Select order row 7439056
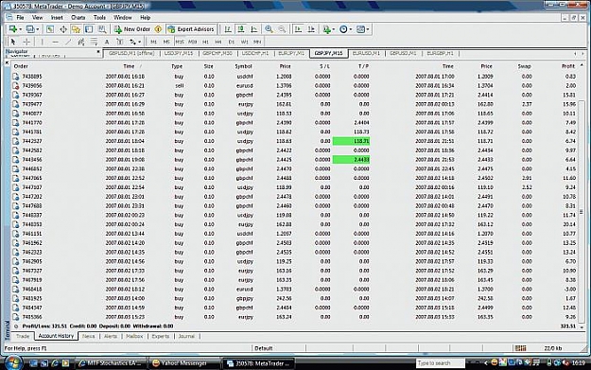 click(x=294, y=85)
